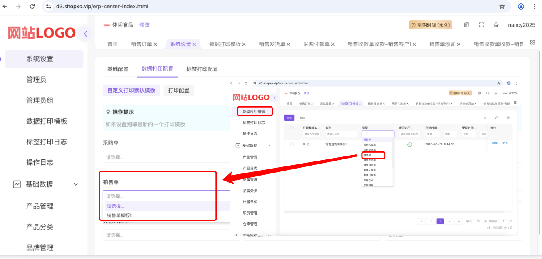Collapse the sidebar with the left chevron
The image size is (542, 259).
(85, 34)
